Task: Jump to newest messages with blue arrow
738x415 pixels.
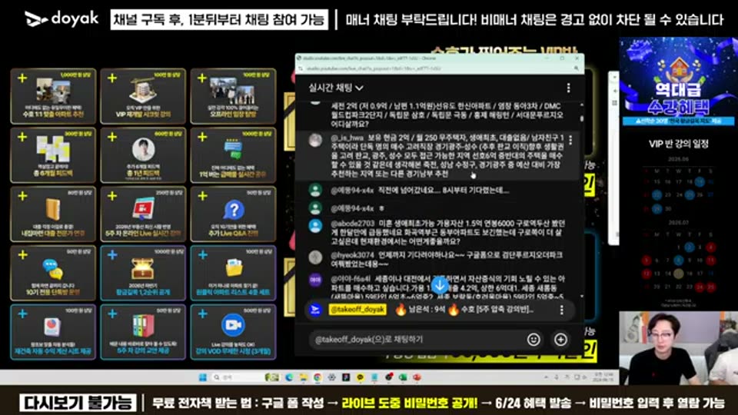Action: 440,285
